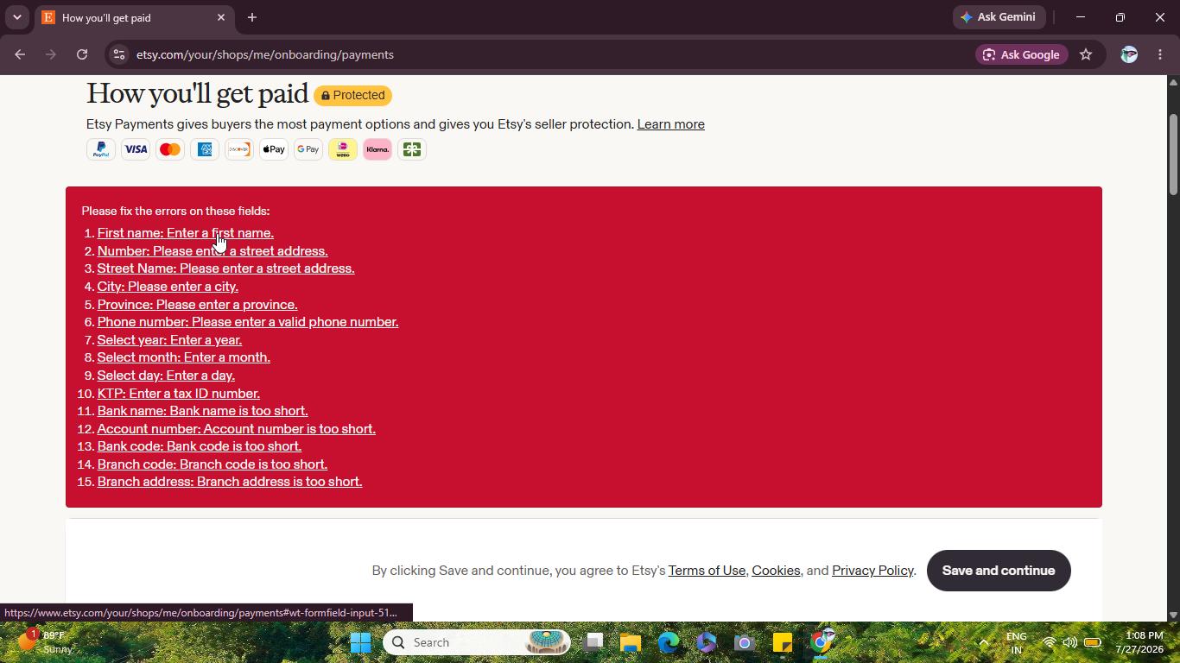Click the taskbar Search box
Viewport: 1180px width, 663px height.
click(x=477, y=642)
